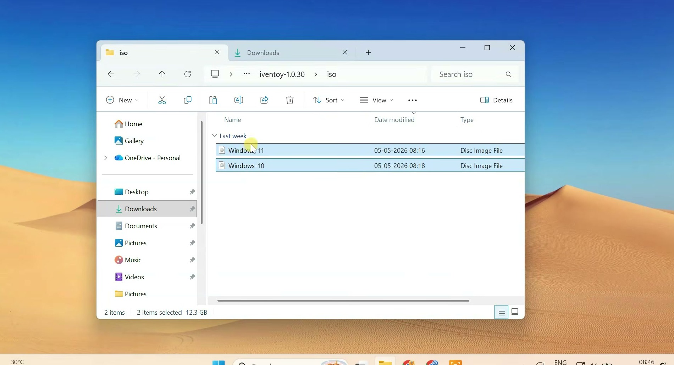The width and height of the screenshot is (674, 365).
Task: Click the 05-05-2026 08:16 date cell
Action: (399, 150)
